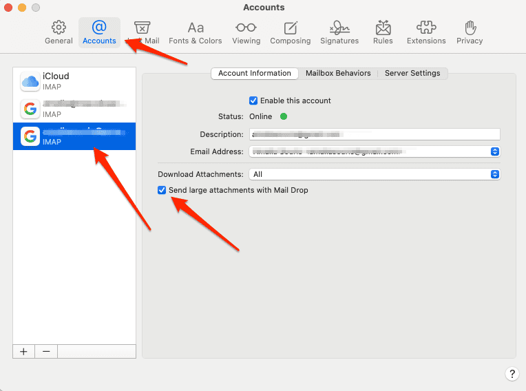Open the Rules preferences pane
The height and width of the screenshot is (391, 526).
383,32
